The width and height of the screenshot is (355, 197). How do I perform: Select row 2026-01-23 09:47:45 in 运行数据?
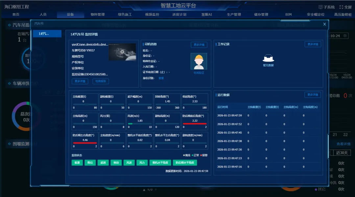268,133
